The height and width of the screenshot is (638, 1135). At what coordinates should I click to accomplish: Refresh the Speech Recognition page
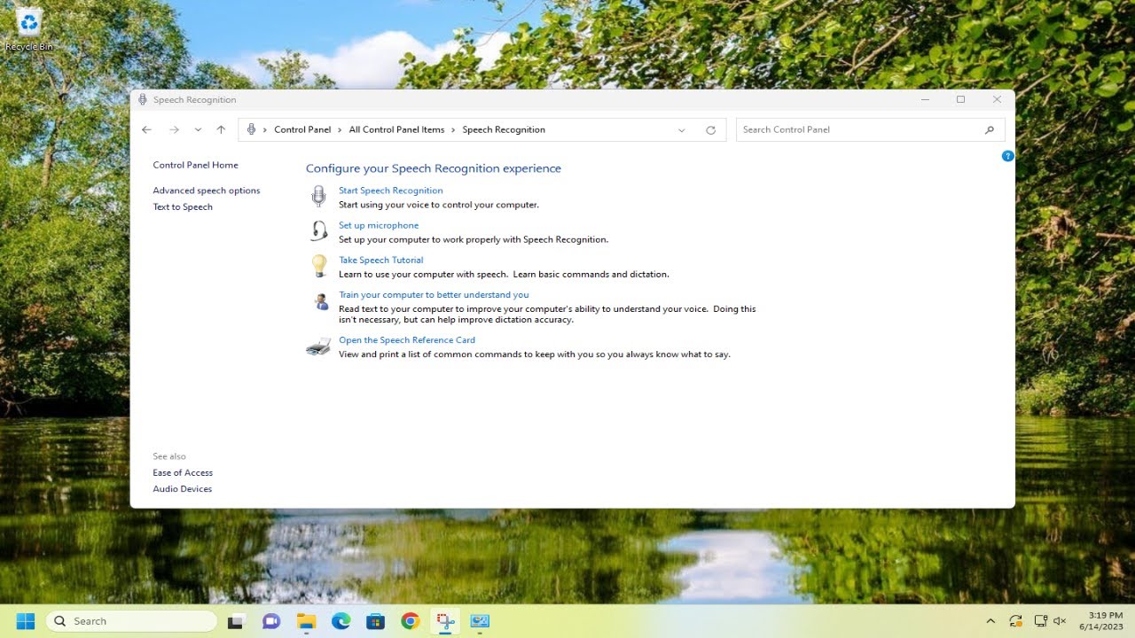point(710,130)
